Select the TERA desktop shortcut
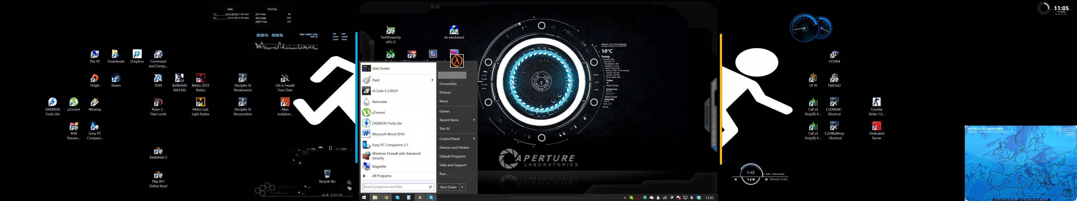 click(x=158, y=80)
